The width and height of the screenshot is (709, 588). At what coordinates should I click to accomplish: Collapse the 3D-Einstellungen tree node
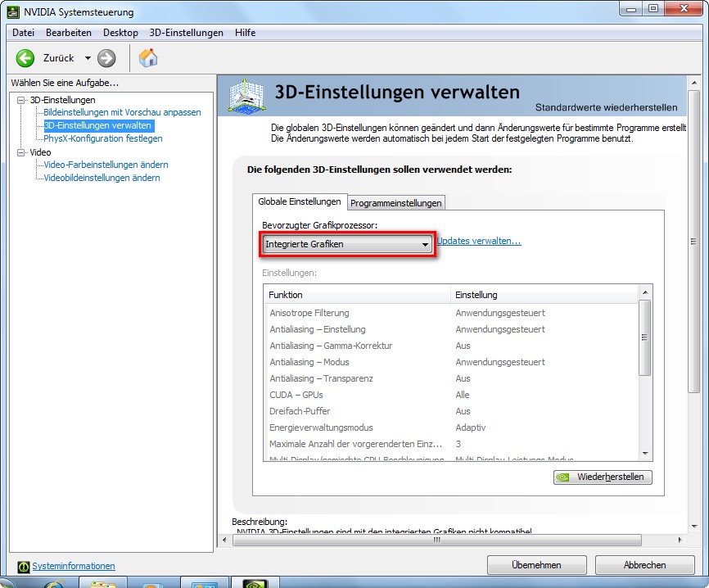click(x=20, y=100)
